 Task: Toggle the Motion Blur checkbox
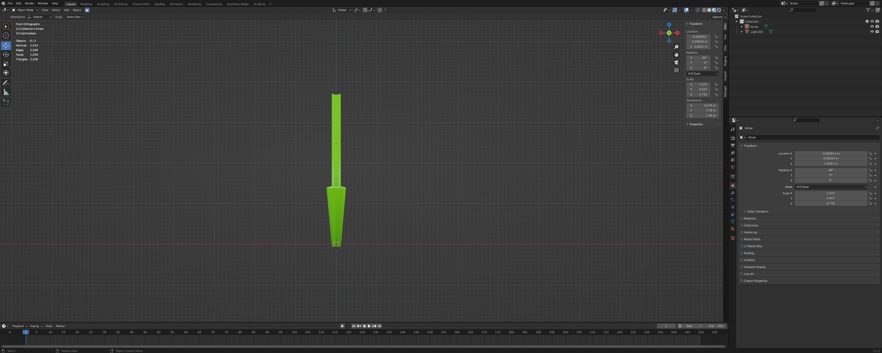click(745, 246)
